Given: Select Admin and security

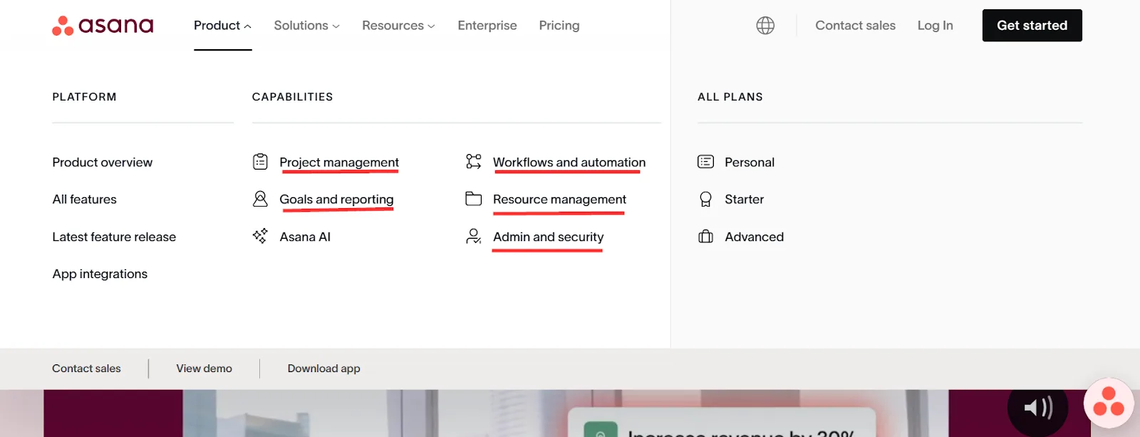Looking at the screenshot, I should click(548, 237).
